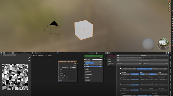
Task: Toggle the camera view icon in viewport
Action: [x=169, y=8]
